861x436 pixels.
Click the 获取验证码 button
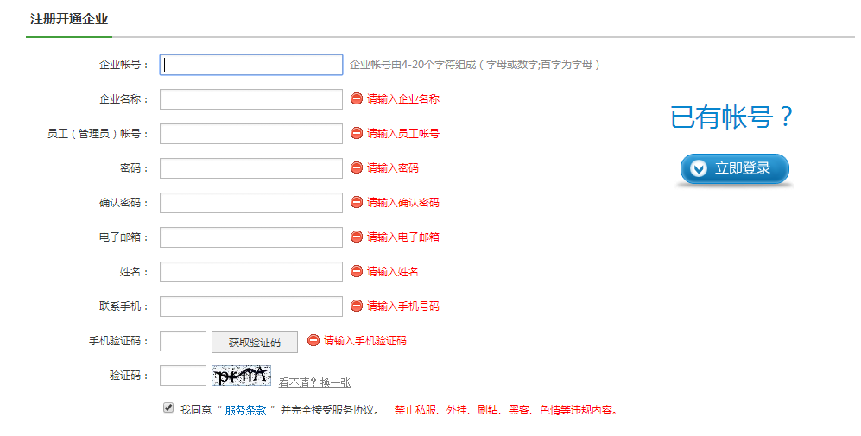(x=255, y=342)
